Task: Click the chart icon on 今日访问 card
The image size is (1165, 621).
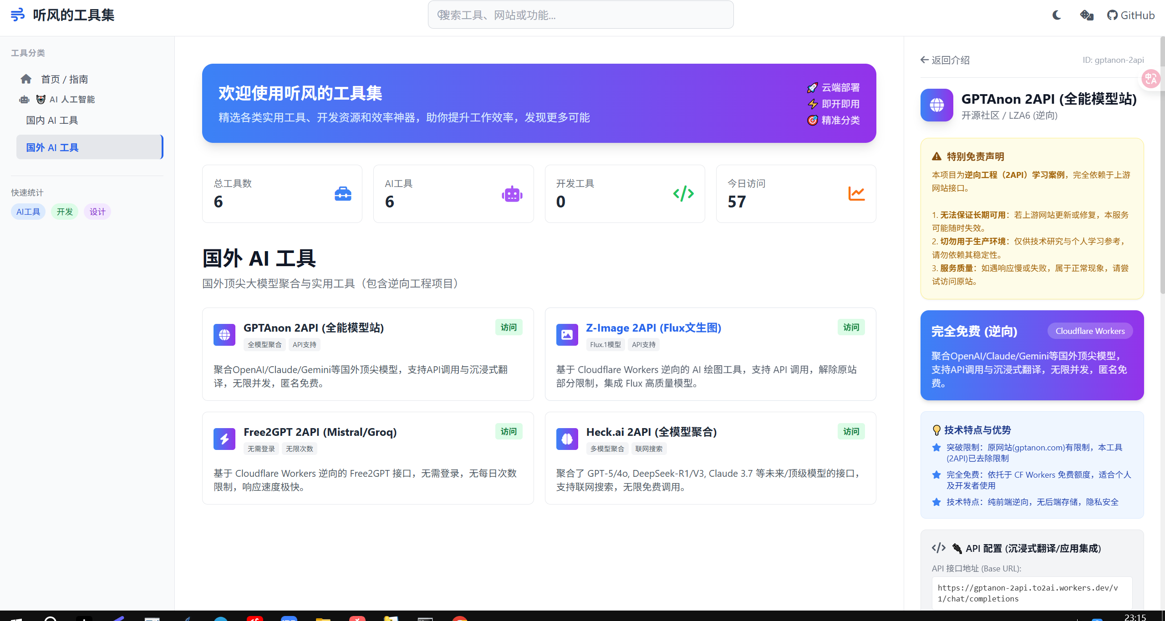Action: (x=856, y=194)
